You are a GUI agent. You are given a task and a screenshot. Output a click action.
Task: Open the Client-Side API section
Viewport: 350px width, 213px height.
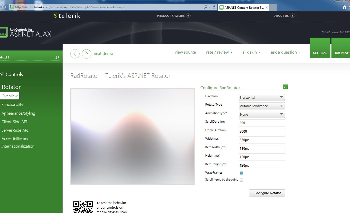point(14,122)
